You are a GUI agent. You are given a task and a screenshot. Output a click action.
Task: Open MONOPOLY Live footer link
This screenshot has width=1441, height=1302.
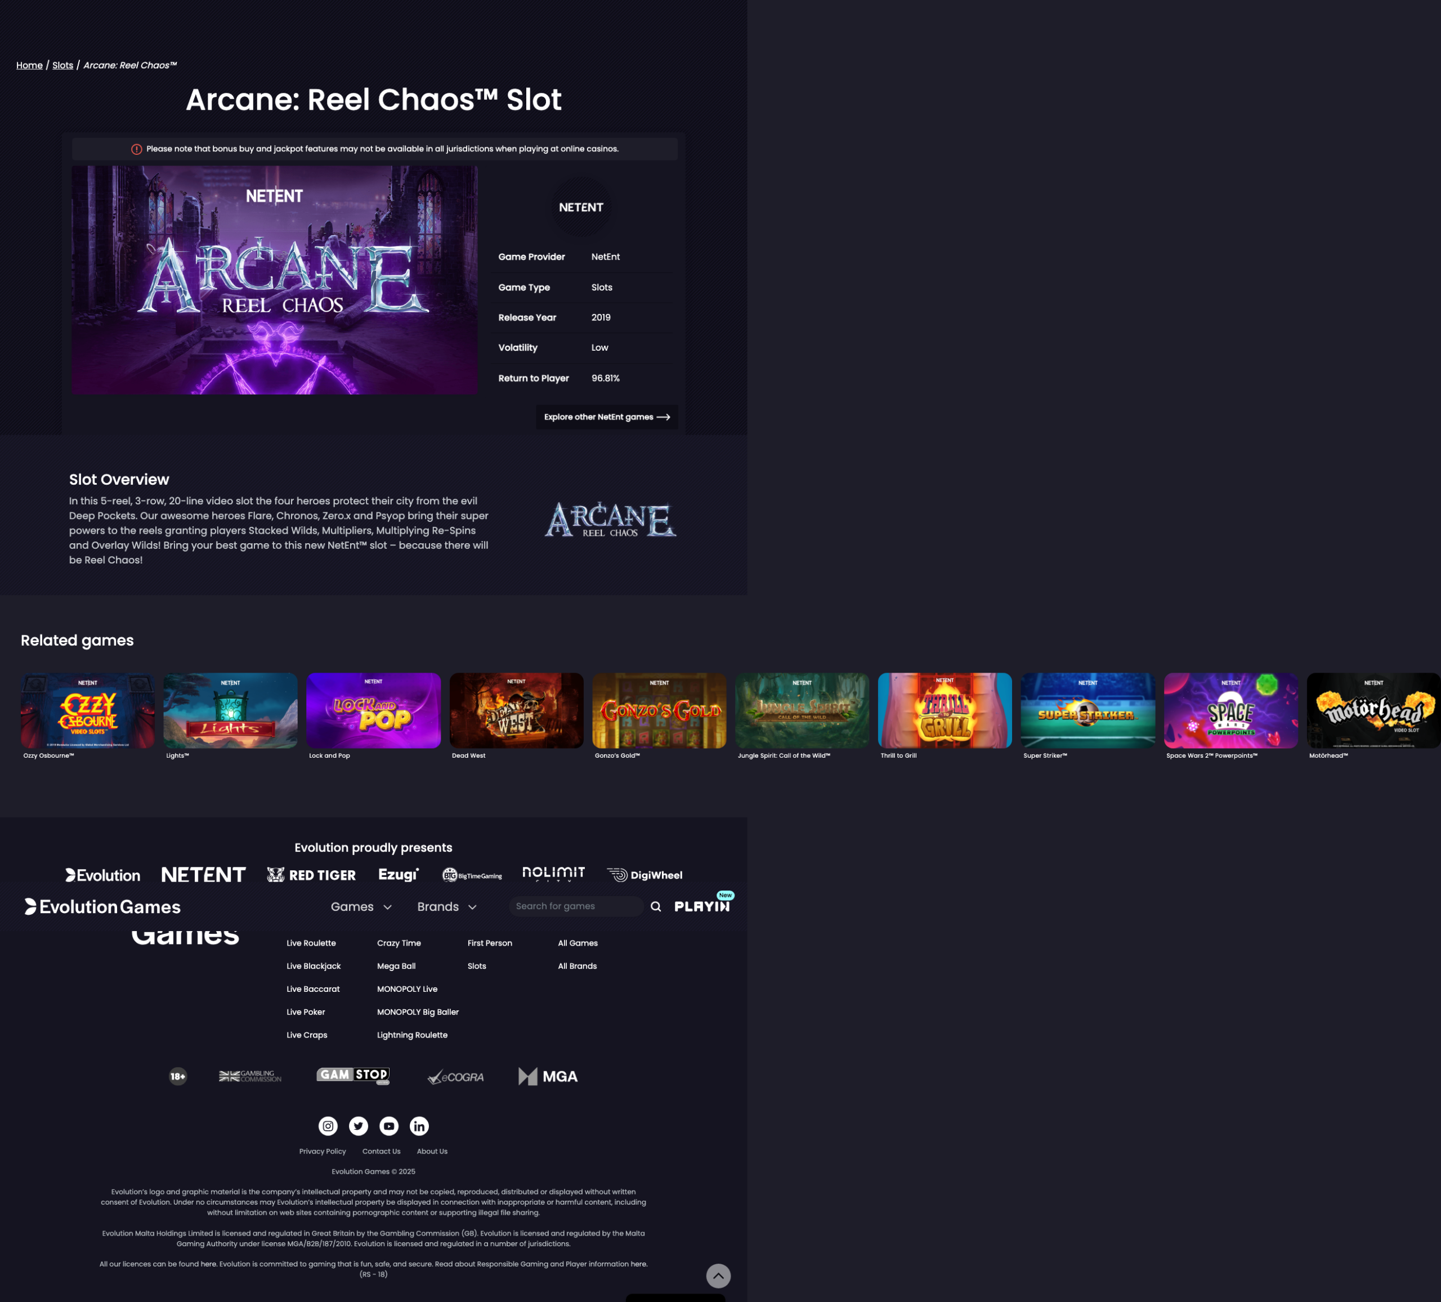[408, 989]
